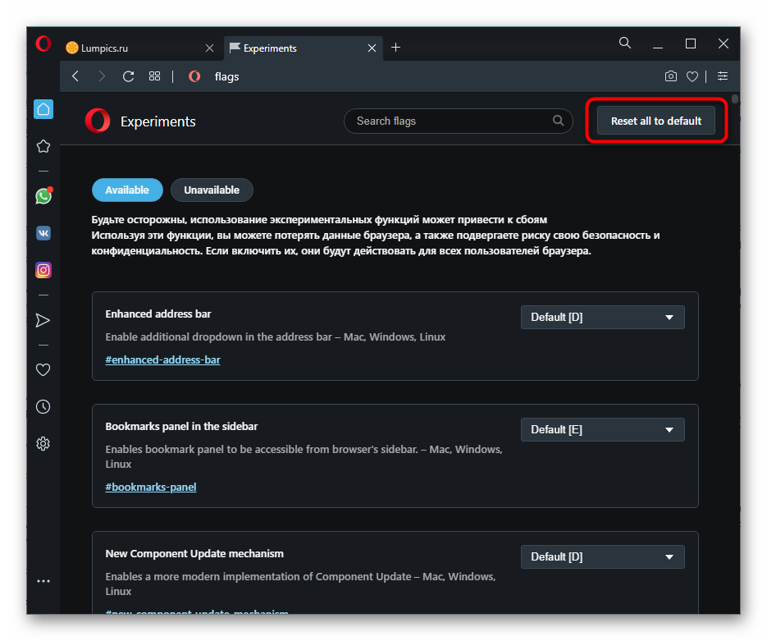
Task: Select the Available experiments filter
Action: (x=127, y=190)
